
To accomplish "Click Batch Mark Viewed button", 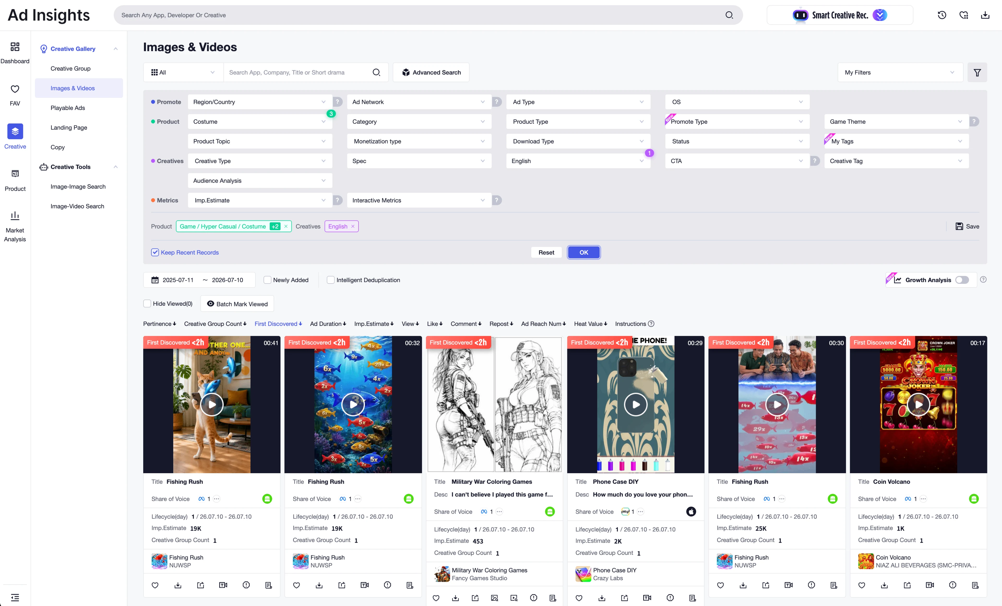I will coord(237,304).
